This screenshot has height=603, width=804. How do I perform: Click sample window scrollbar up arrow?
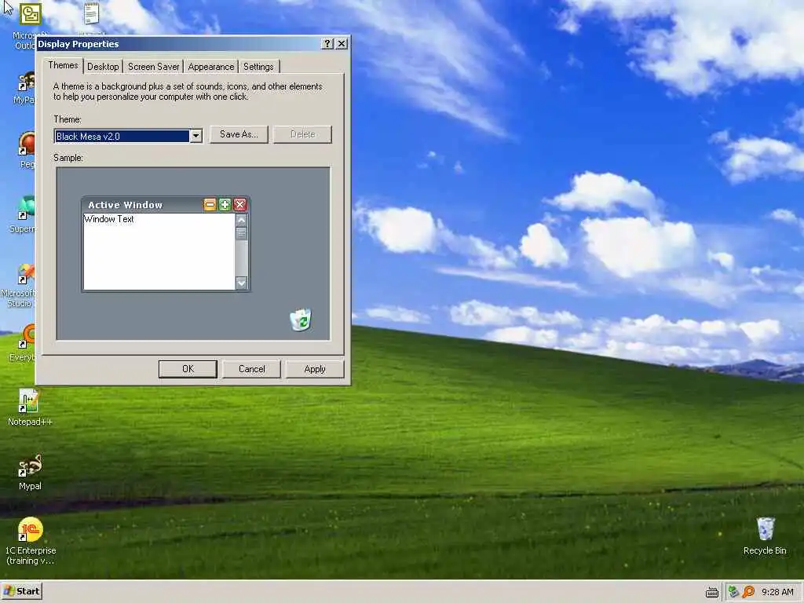pyautogui.click(x=242, y=220)
